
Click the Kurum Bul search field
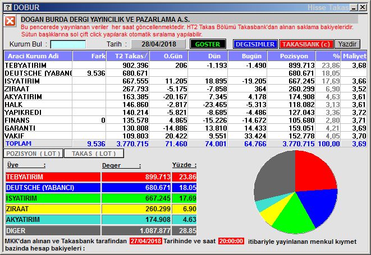[68, 44]
